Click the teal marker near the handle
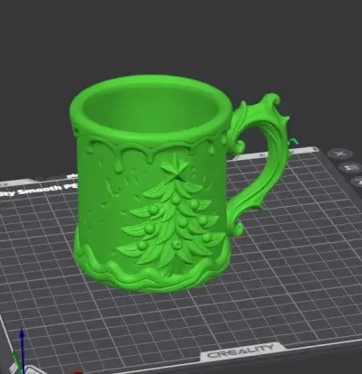The width and height of the screenshot is (362, 374). 294,141
